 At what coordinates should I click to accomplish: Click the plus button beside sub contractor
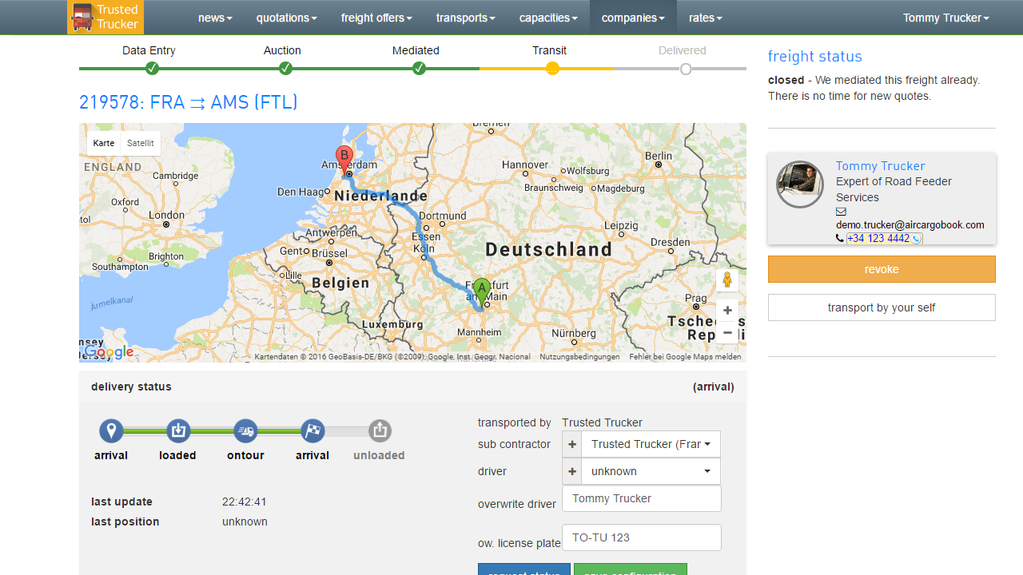(572, 445)
